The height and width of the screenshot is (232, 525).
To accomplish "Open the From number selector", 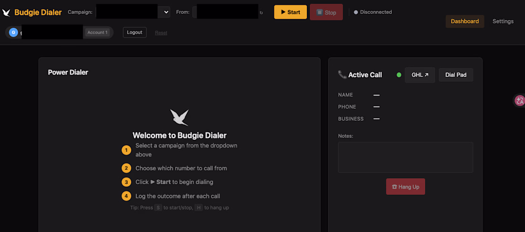I will coord(225,12).
